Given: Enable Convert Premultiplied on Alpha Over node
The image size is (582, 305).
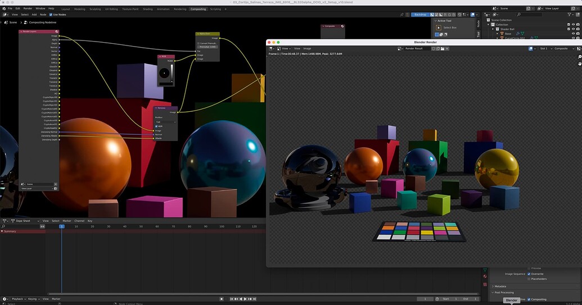Looking at the screenshot, I should [x=198, y=43].
